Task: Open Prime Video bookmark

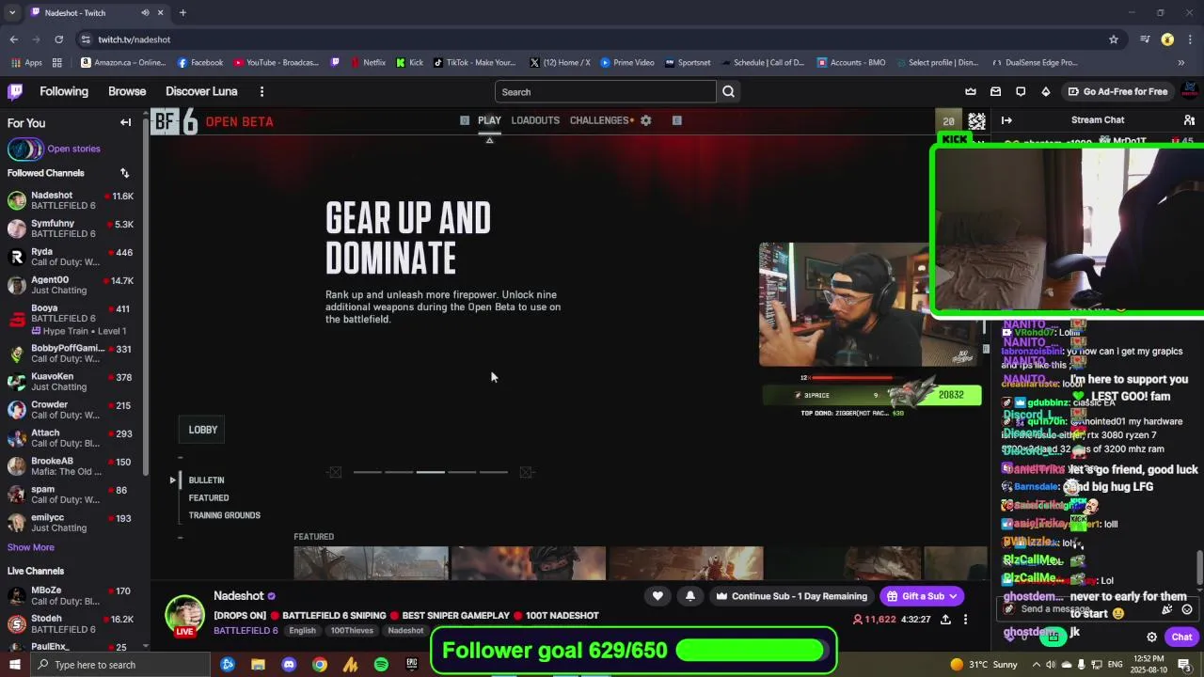Action: (626, 63)
